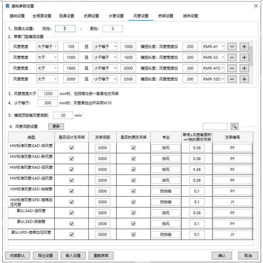This screenshot has width=263, height=263.
Task: Toggle 是否设计支吊架 for 默认:SPD-楼梯加压风管
Action: click(x=71, y=235)
